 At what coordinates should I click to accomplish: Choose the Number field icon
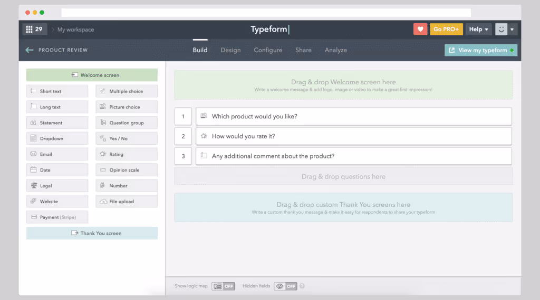pyautogui.click(x=102, y=186)
